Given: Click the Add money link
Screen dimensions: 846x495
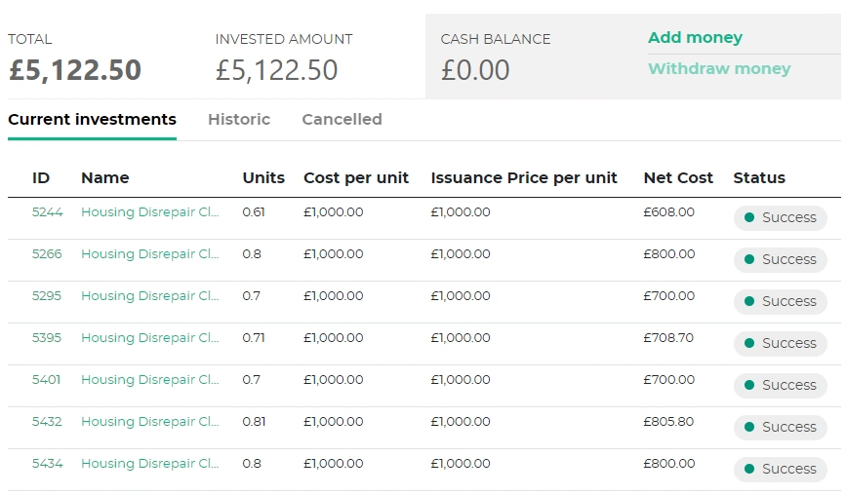Looking at the screenshot, I should click(695, 38).
